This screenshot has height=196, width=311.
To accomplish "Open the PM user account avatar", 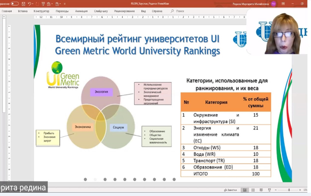I will point(273,4).
